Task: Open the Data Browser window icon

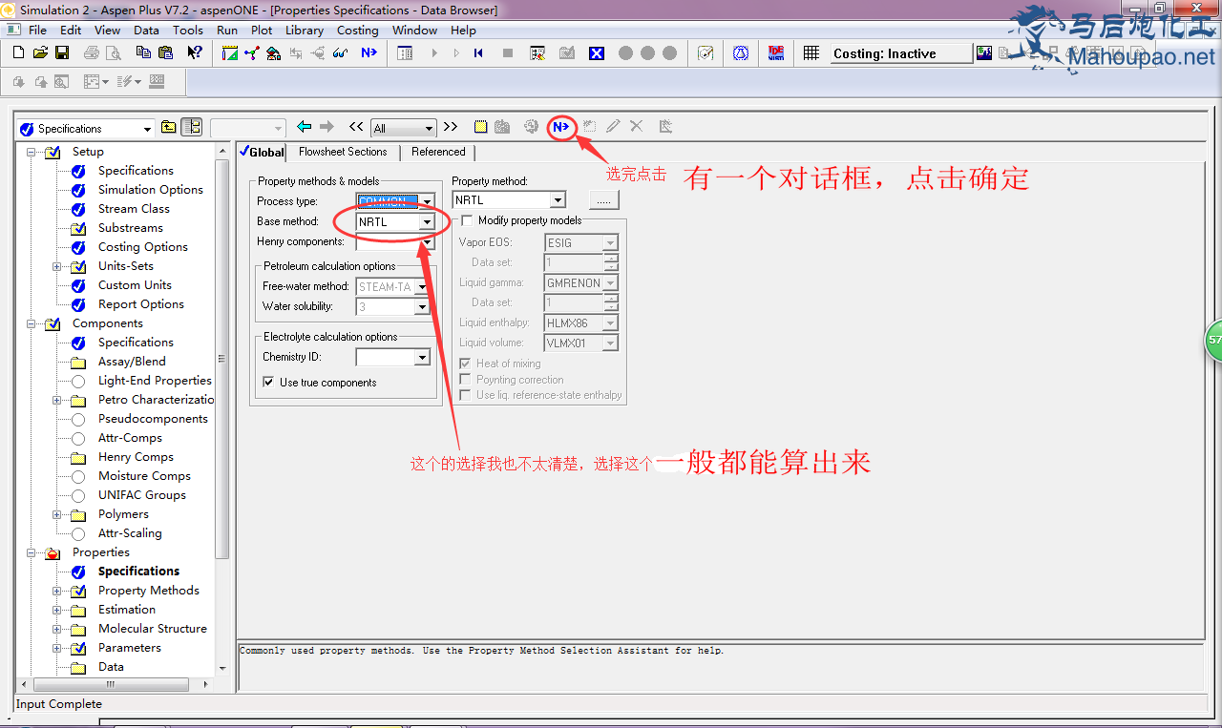Action: [x=406, y=53]
